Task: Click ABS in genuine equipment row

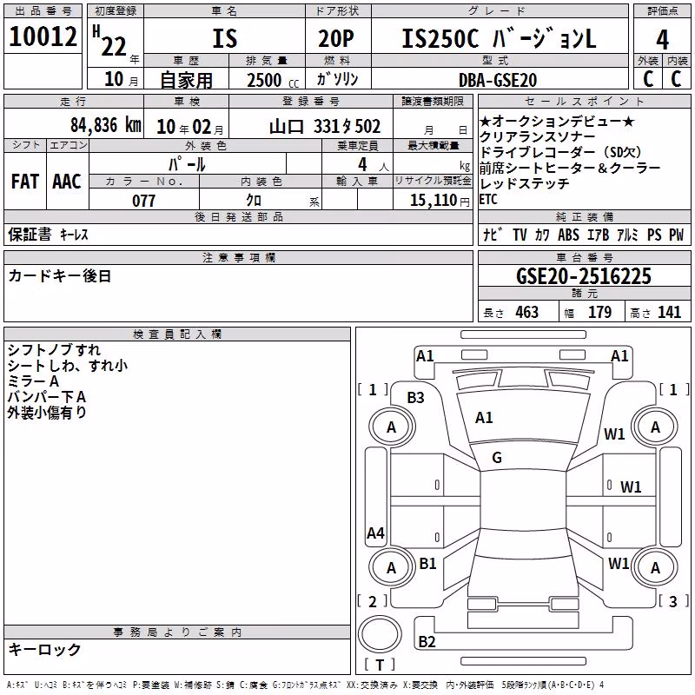Action: pyautogui.click(x=568, y=235)
